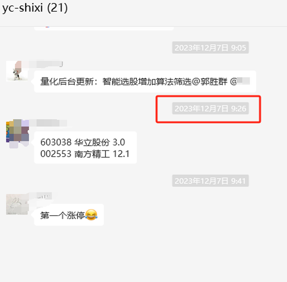Screen dimensions: 287x282
Task: Click the 9:26 timestamp in red box
Action: coord(210,108)
